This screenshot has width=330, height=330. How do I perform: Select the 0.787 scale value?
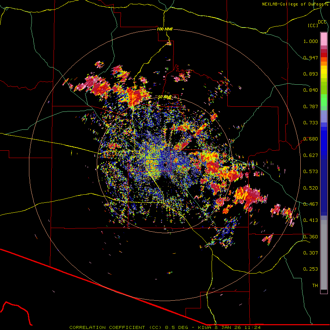pyautogui.click(x=311, y=106)
